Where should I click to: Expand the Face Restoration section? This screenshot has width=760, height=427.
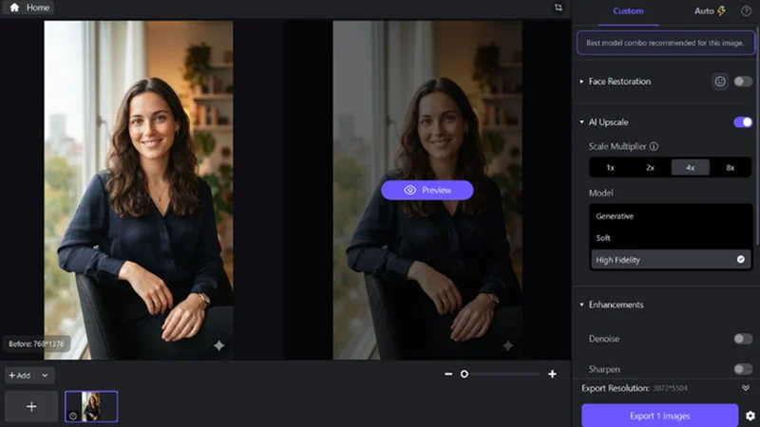(581, 82)
